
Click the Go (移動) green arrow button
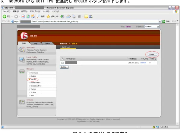(x=164, y=21)
